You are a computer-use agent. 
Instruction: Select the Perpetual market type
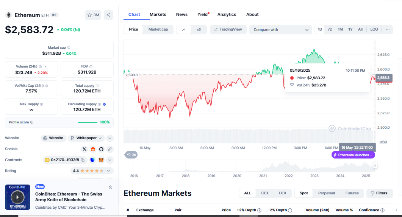326,193
